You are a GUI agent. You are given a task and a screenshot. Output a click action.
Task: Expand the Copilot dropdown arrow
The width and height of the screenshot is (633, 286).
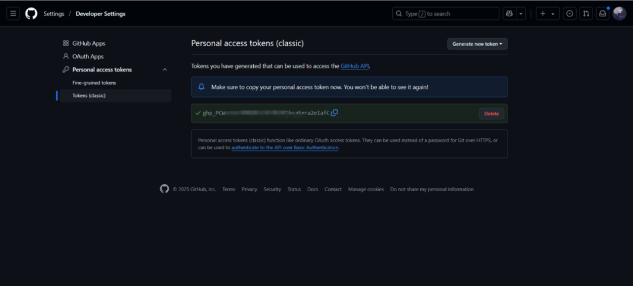pyautogui.click(x=521, y=13)
